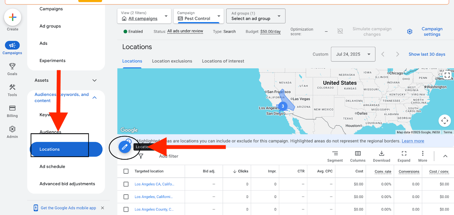This screenshot has height=215, width=454.
Task: Click Learn more link
Action: coord(413,141)
